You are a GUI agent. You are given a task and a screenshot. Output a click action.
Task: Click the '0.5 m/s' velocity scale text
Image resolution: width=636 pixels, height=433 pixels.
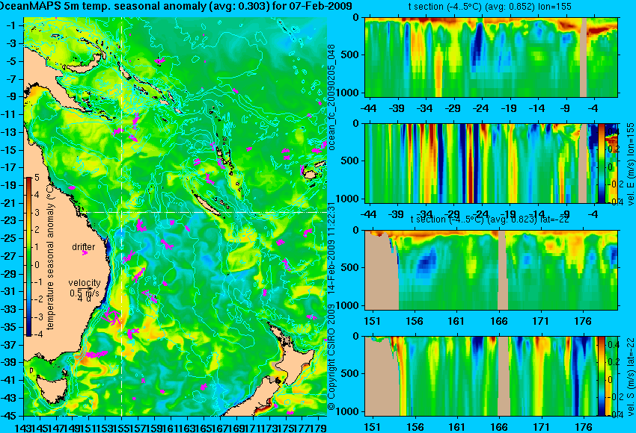(x=85, y=292)
